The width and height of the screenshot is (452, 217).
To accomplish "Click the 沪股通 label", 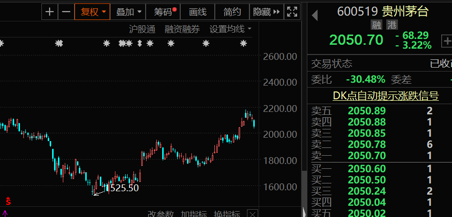I will [x=142, y=29].
